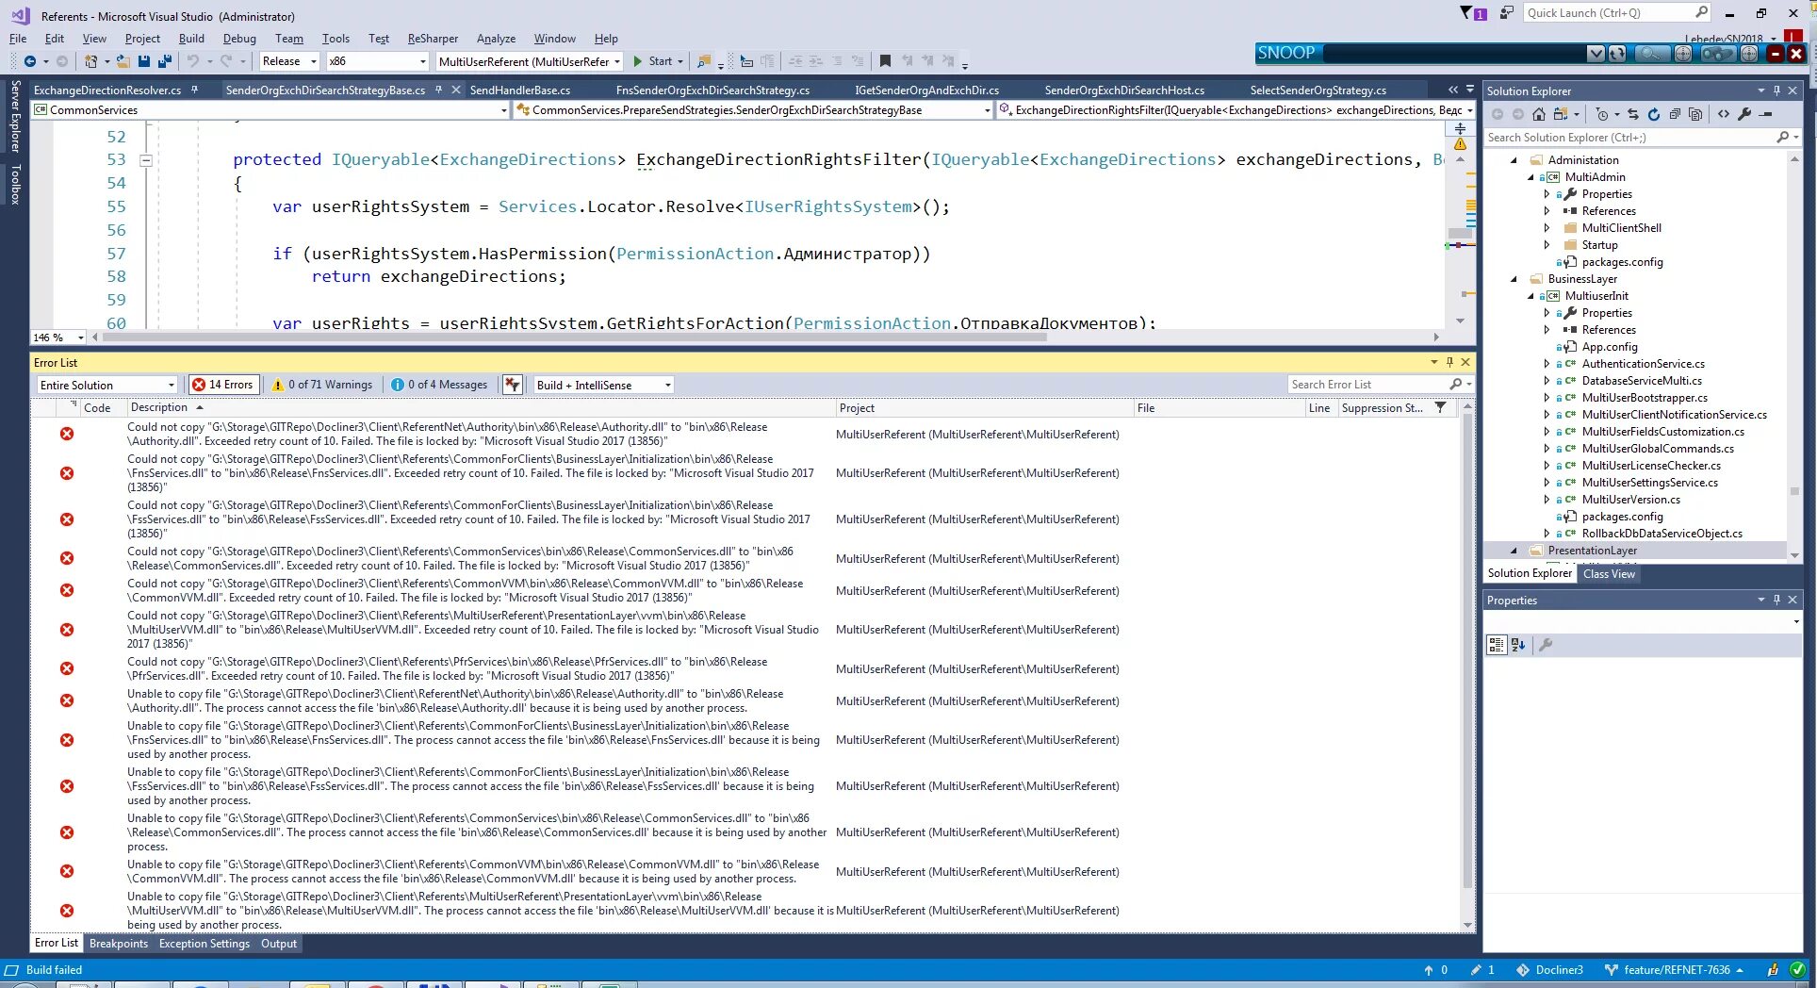Click the Pending Changes Filter icon in Solution Explorer
The image size is (1817, 988).
(x=1603, y=114)
